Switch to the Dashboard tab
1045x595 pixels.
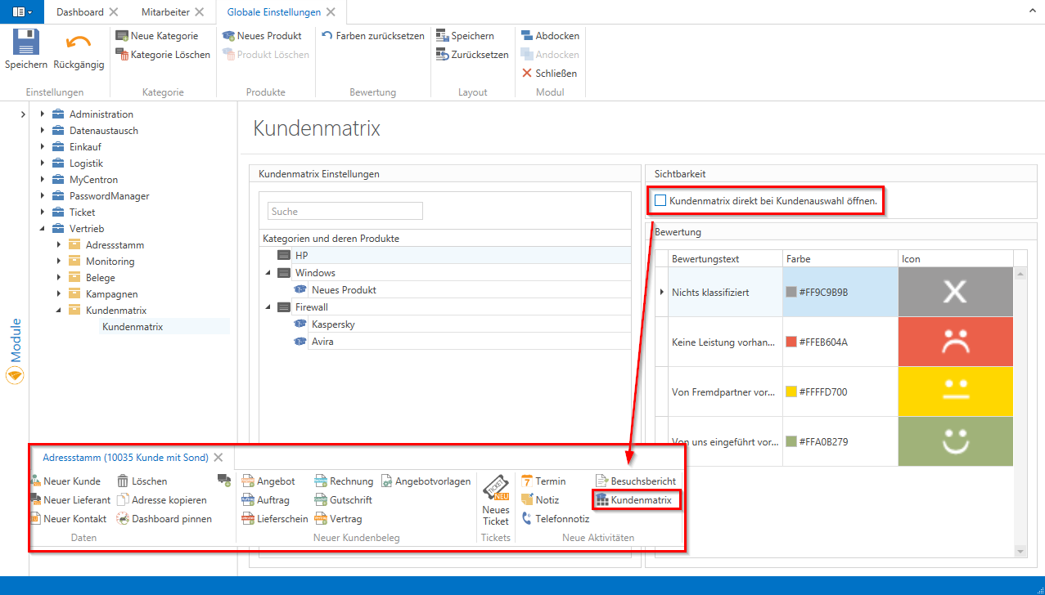click(x=79, y=12)
